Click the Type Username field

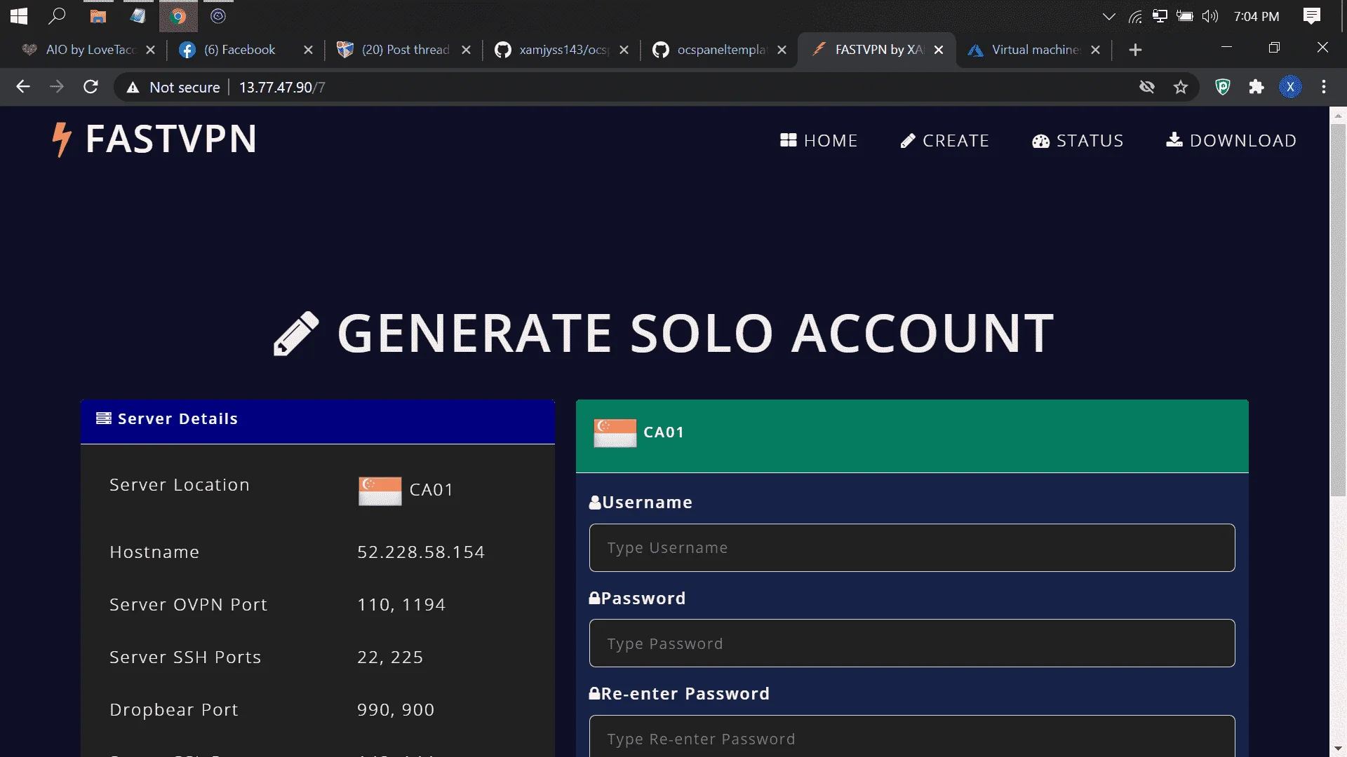(x=912, y=547)
